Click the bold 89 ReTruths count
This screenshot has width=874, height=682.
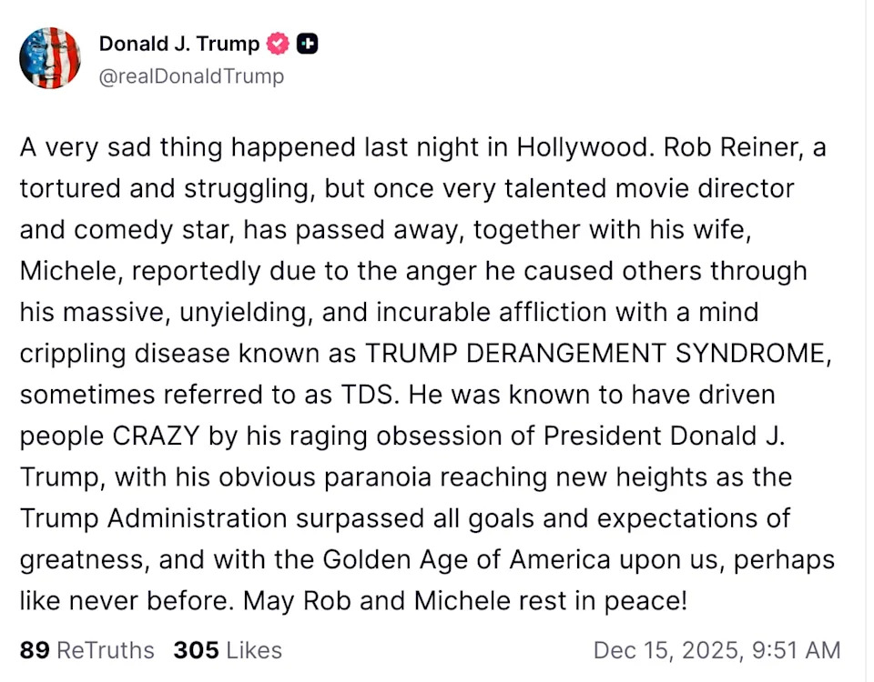coord(34,650)
